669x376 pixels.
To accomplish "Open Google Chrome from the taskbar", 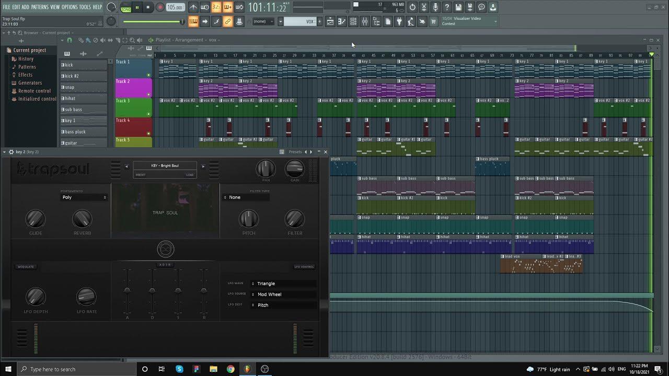I will tap(230, 369).
